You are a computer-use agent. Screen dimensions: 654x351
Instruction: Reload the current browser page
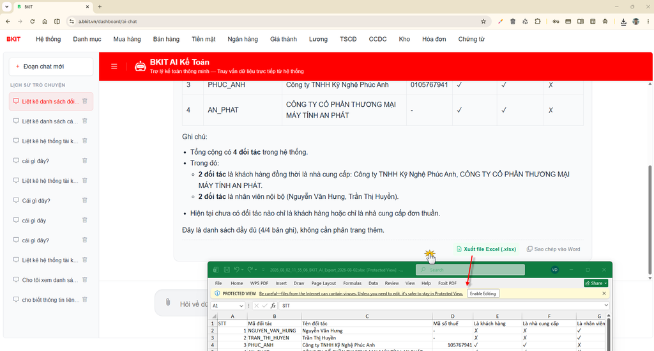point(32,21)
